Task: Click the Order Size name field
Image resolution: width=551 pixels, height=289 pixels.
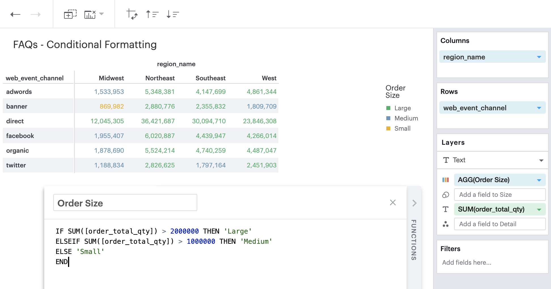Action: click(x=125, y=203)
